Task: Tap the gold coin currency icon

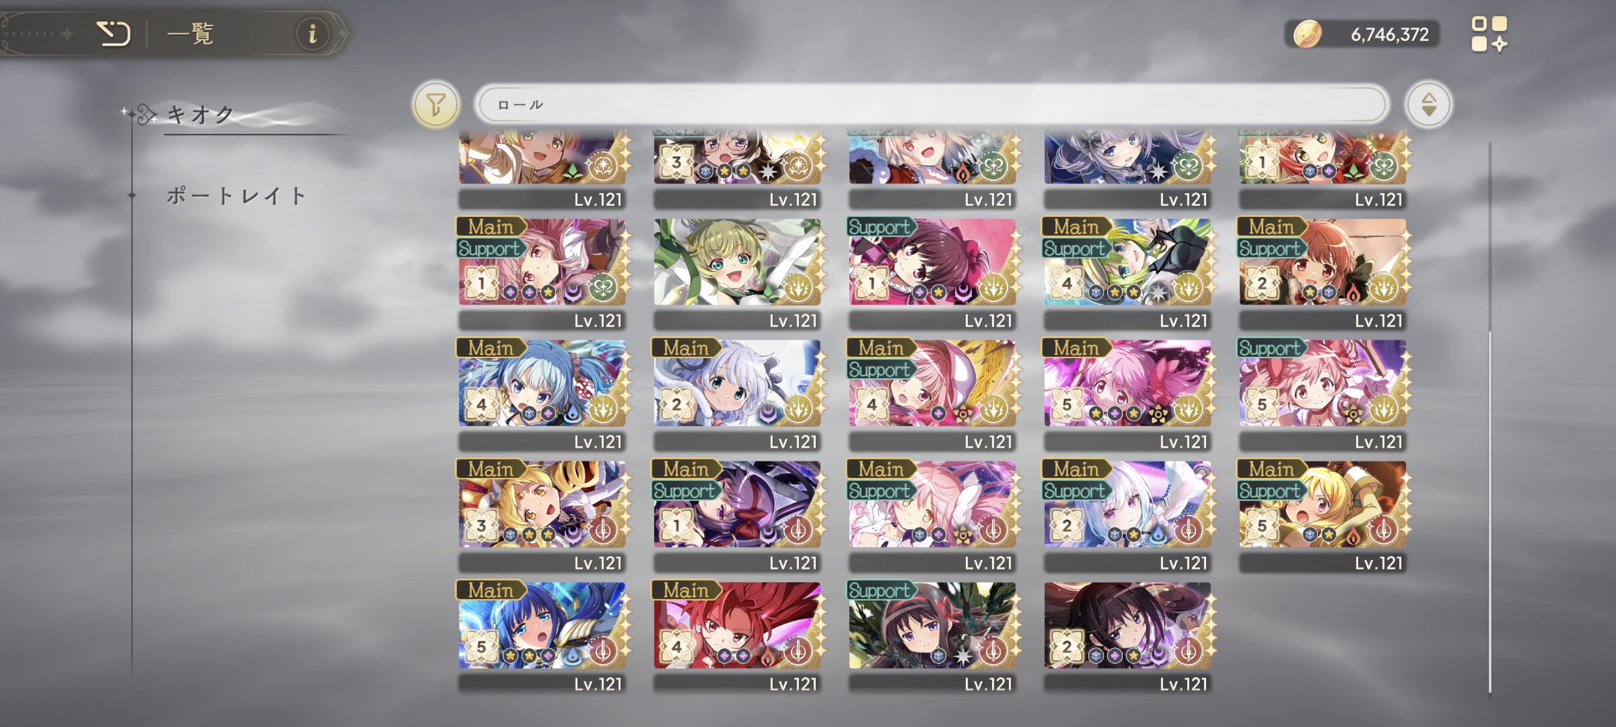Action: [1307, 34]
